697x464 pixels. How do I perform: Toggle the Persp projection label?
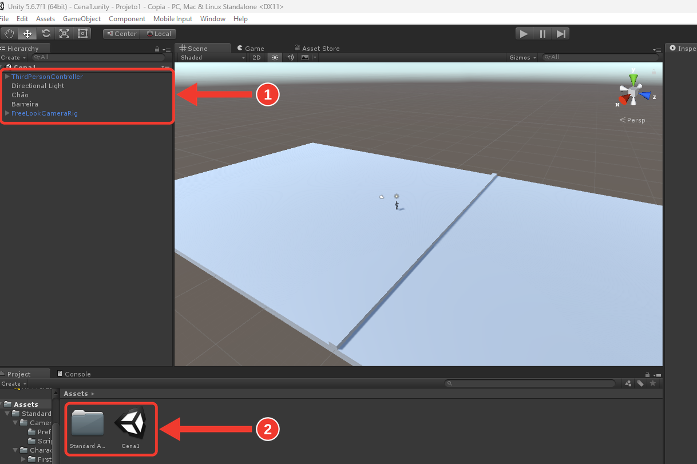(x=632, y=120)
